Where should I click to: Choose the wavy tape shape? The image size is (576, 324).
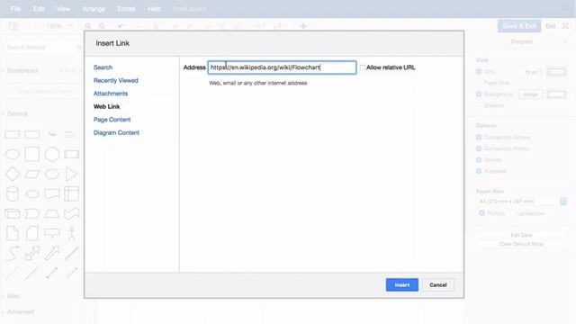72,213
